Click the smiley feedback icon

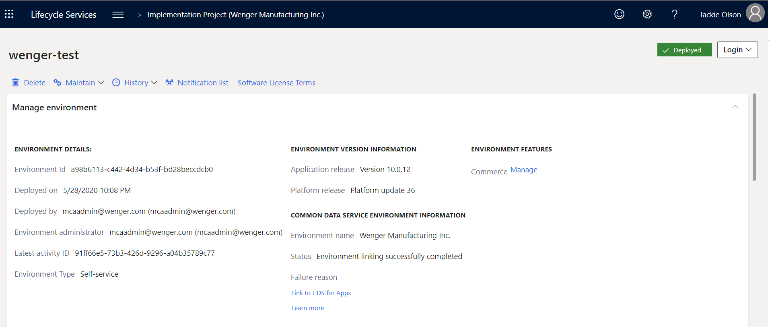[x=619, y=14]
